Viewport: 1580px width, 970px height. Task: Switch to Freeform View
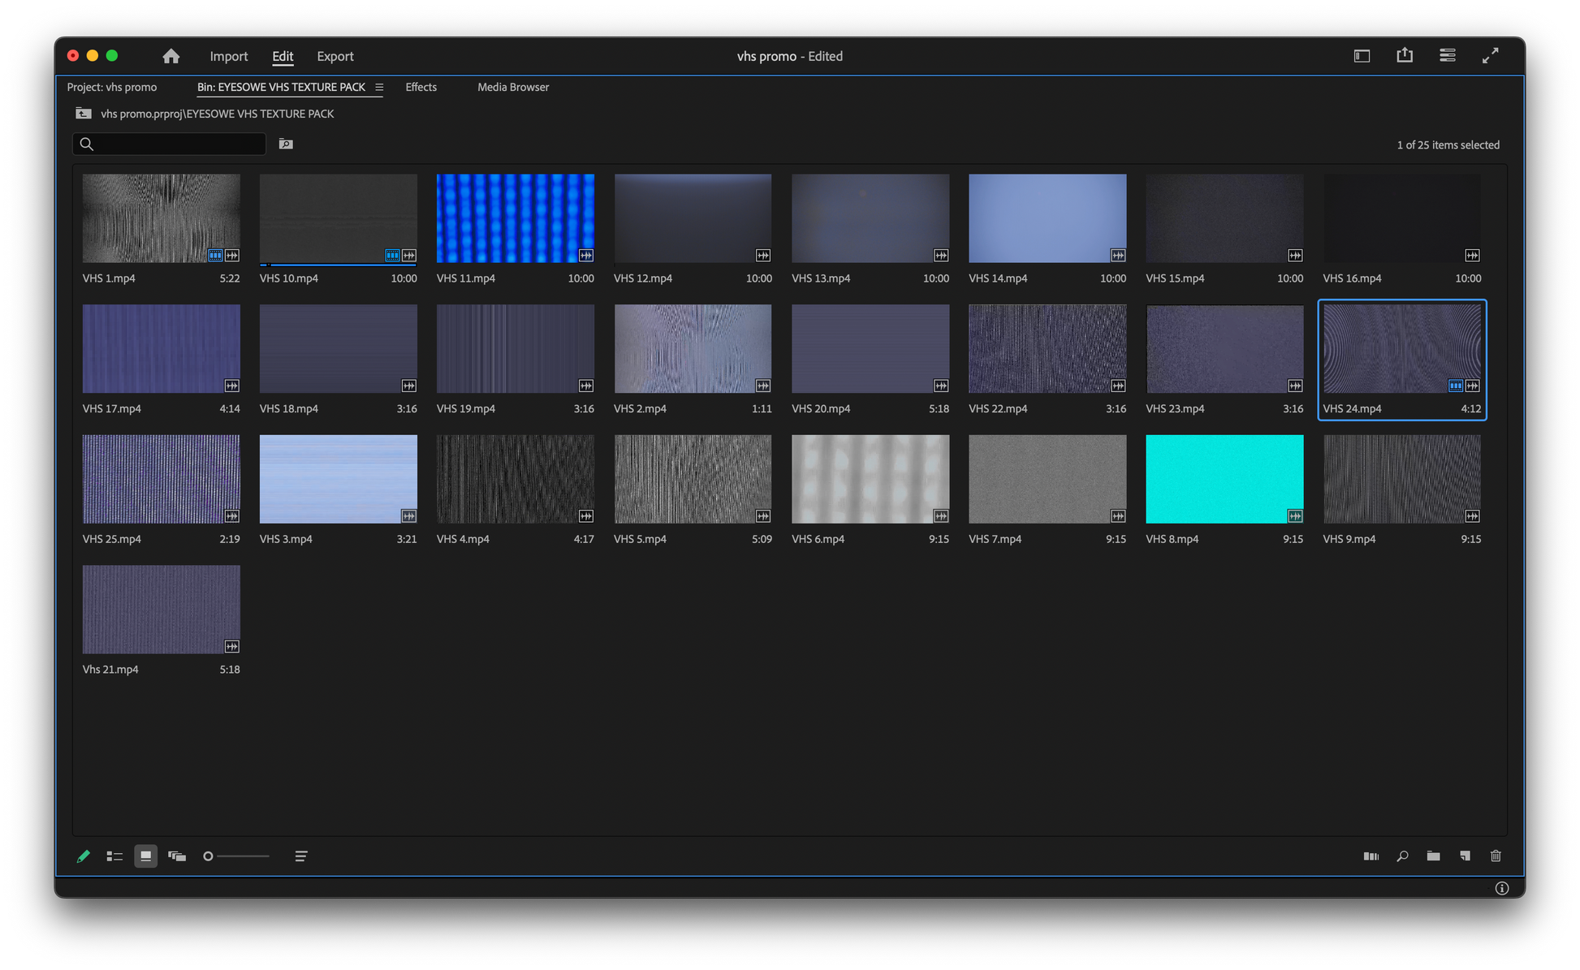pos(177,856)
